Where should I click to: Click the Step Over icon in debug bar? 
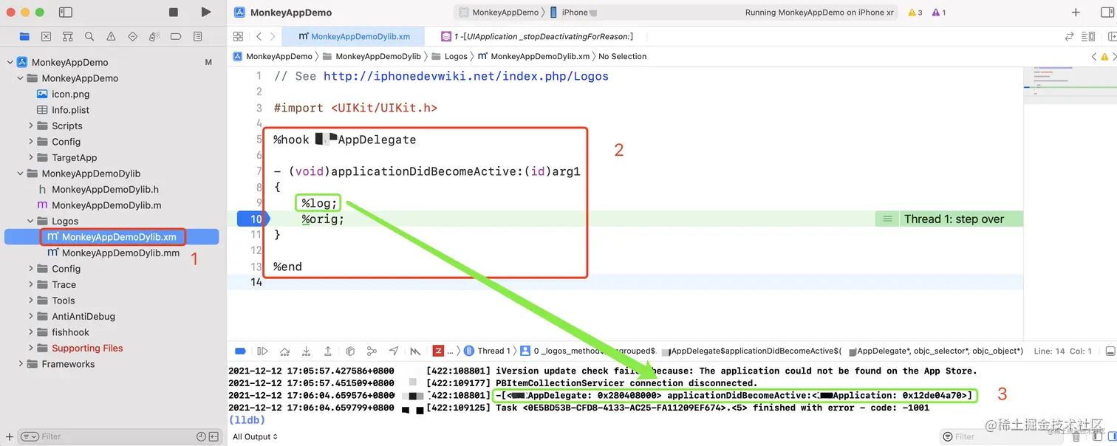pyautogui.click(x=286, y=351)
